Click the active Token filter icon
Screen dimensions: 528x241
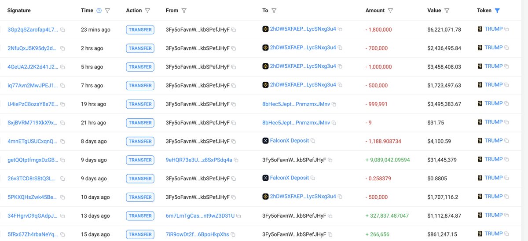coord(497,11)
